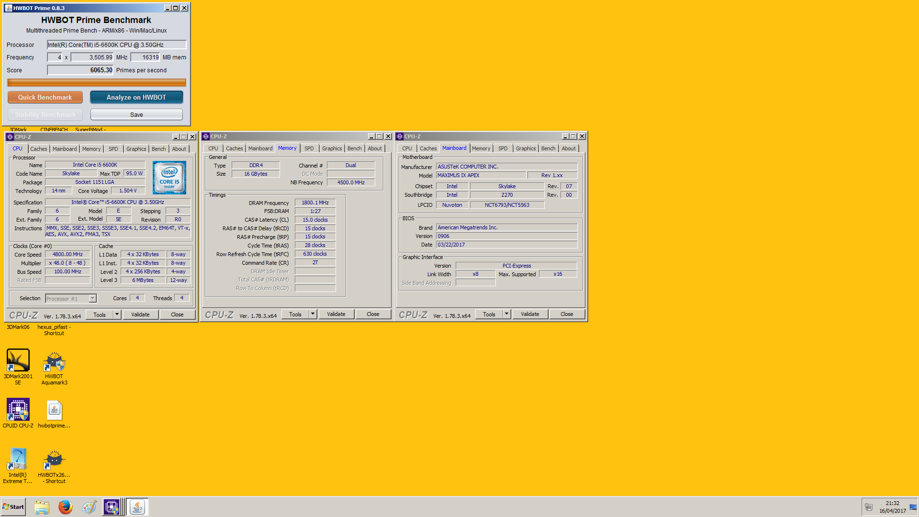Click Analyze on HWBOT button
919x517 pixels.
pyautogui.click(x=136, y=97)
